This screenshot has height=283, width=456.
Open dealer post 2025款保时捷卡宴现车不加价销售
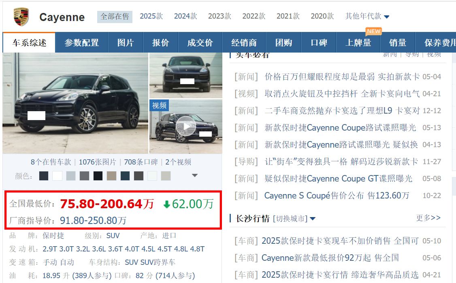pos(340,241)
